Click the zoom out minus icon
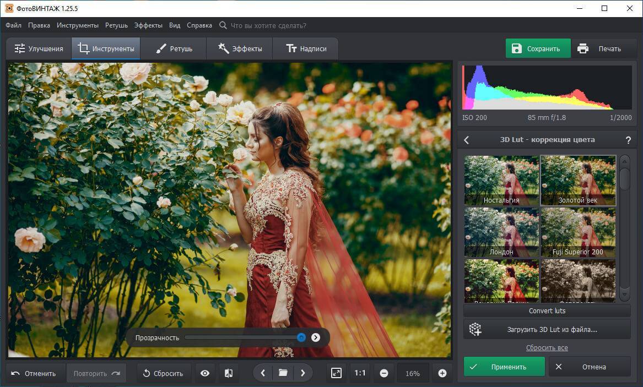 [384, 373]
